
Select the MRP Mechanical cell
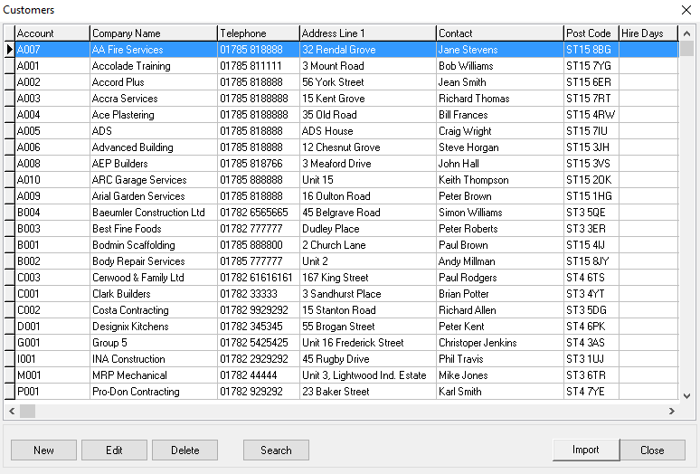(x=154, y=375)
